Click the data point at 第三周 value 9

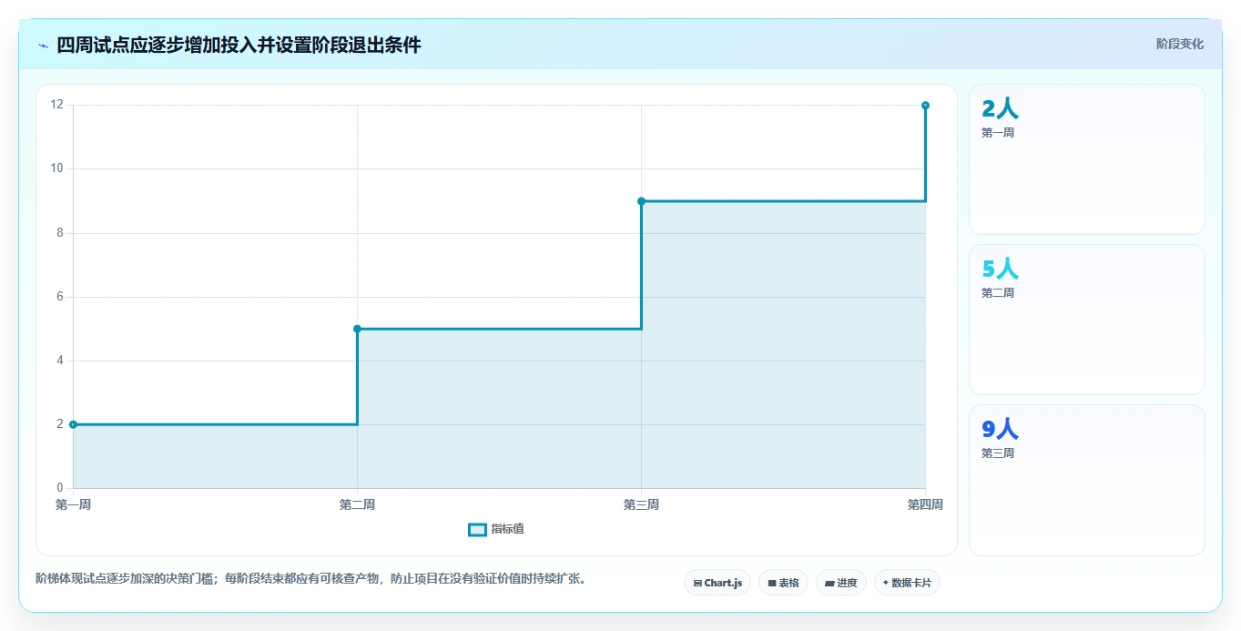coord(641,201)
